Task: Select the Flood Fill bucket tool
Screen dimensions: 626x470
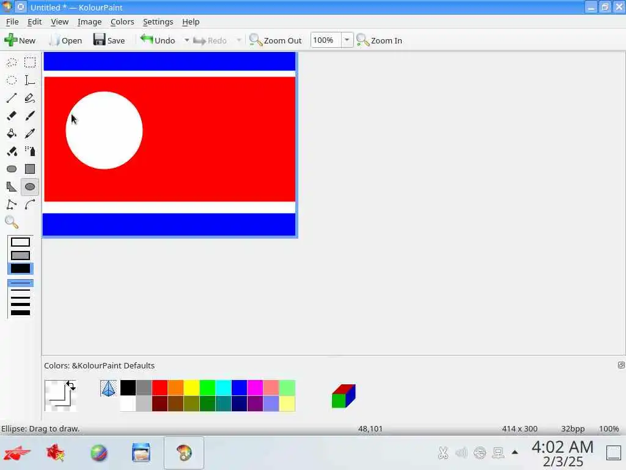Action: pos(12,133)
